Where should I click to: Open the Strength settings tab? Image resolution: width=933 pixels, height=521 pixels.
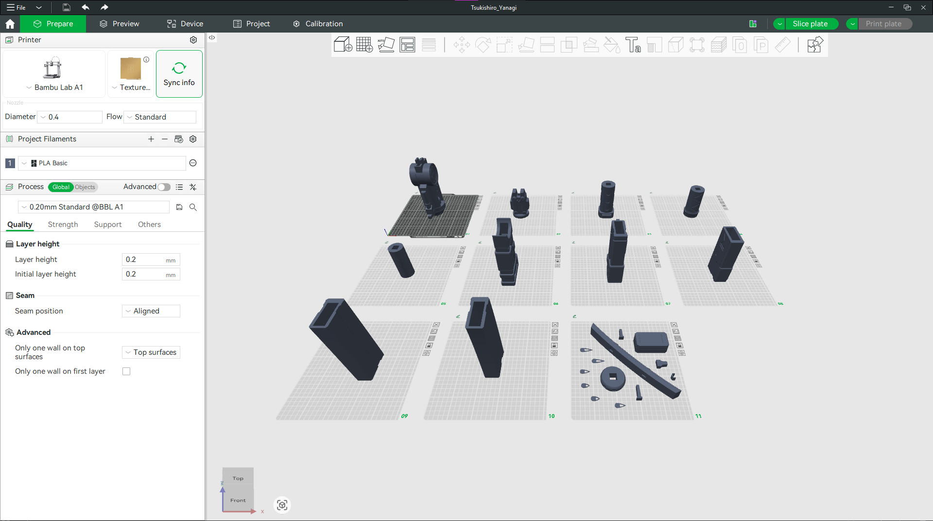coord(63,225)
